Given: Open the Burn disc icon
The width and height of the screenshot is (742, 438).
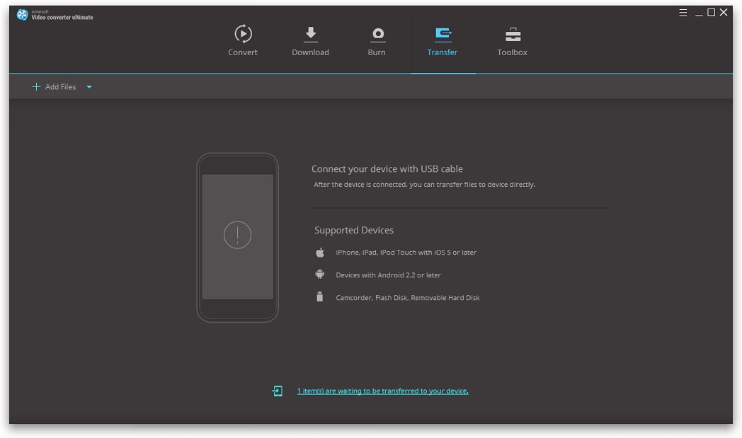Looking at the screenshot, I should click(x=377, y=33).
